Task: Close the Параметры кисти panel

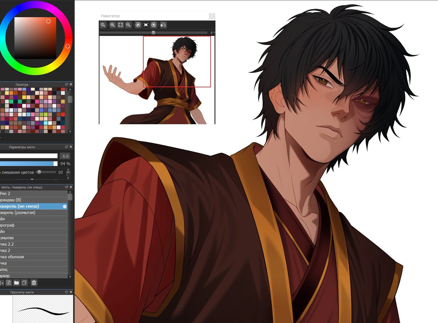Action: pyautogui.click(x=71, y=147)
